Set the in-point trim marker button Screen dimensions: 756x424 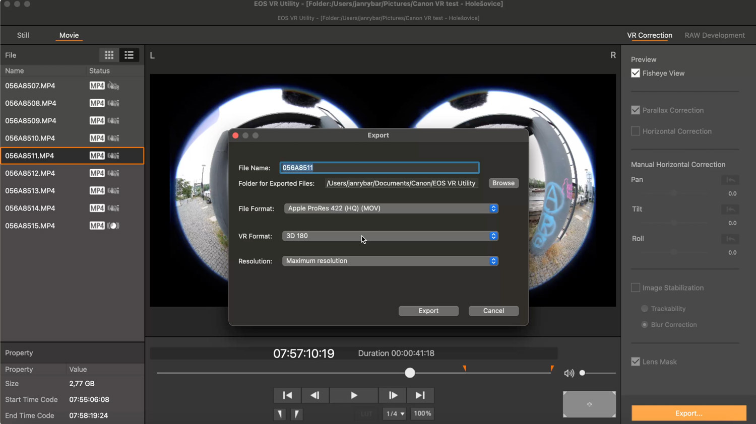pyautogui.click(x=280, y=414)
